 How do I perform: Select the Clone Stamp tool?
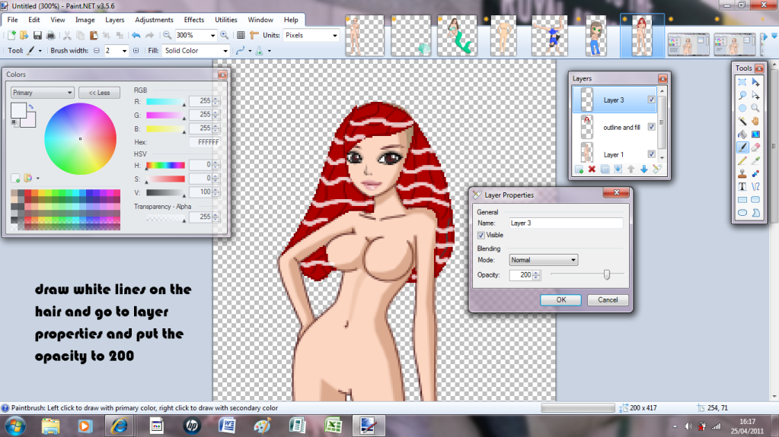pos(742,173)
